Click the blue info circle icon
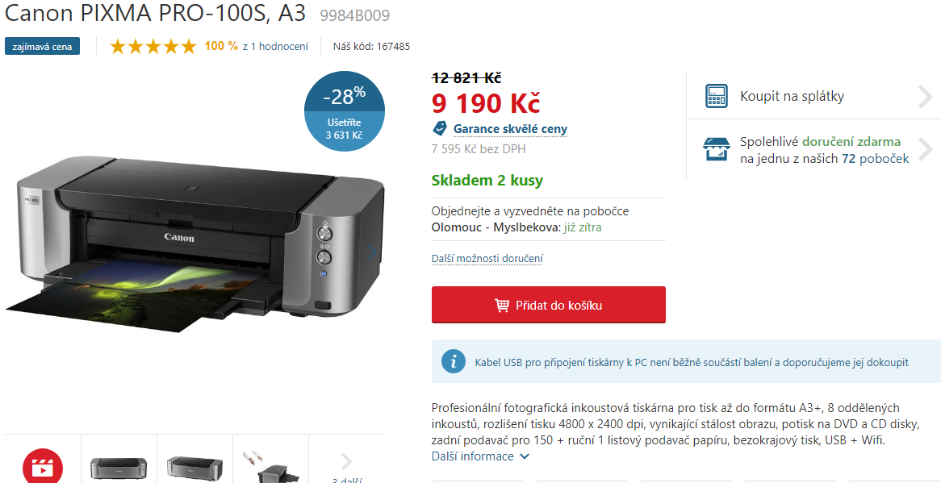Screen dimensions: 941x483 pos(453,361)
